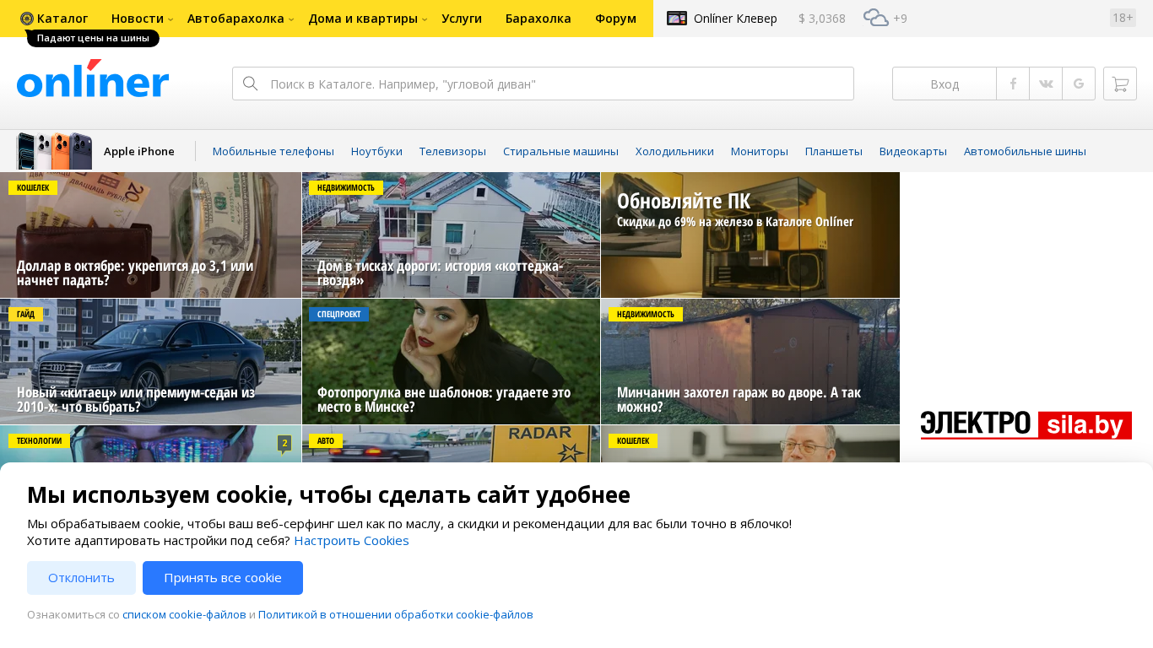Viewport: 1153px width, 648px height.
Task: Click Недвижимость tag on house article
Action: tap(346, 187)
